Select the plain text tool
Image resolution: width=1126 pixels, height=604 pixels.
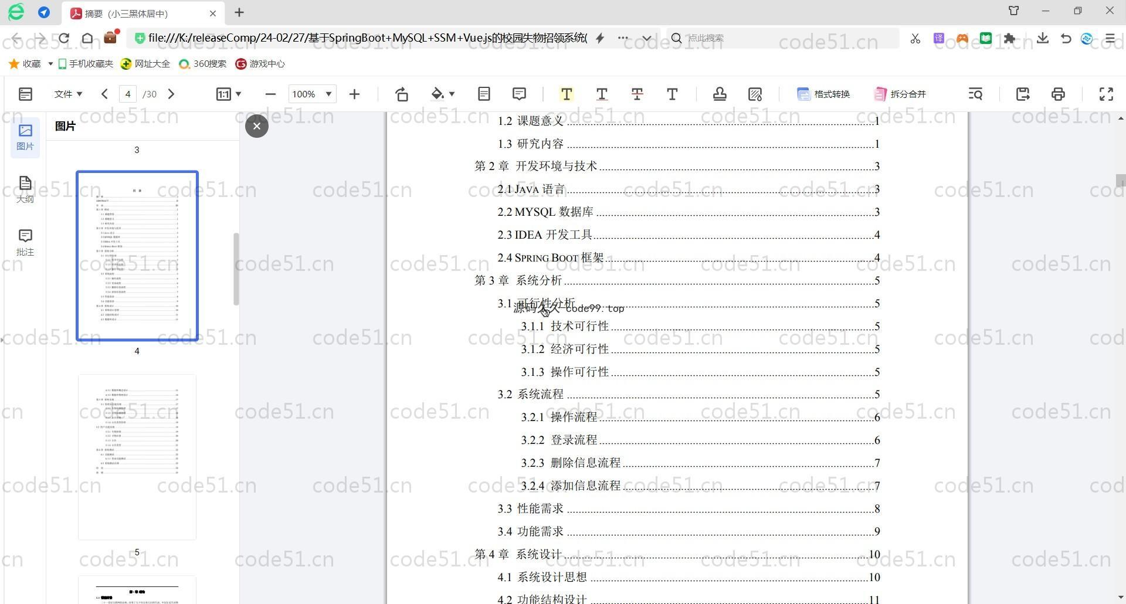tap(672, 94)
